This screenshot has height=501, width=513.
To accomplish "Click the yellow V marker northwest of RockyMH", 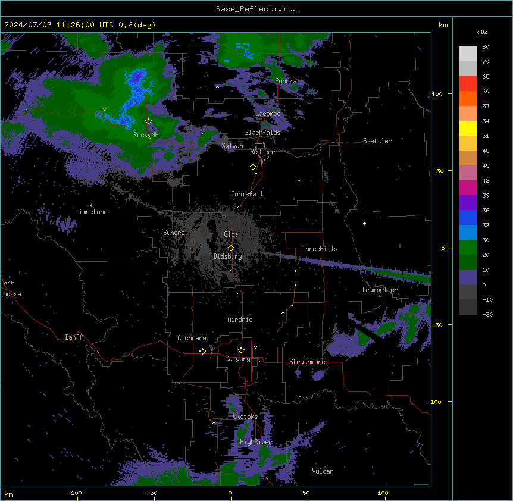I will 104,109.
